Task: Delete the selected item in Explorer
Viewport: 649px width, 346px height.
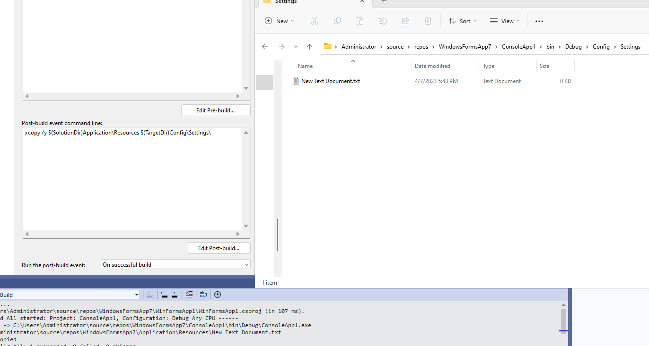Action: [428, 21]
